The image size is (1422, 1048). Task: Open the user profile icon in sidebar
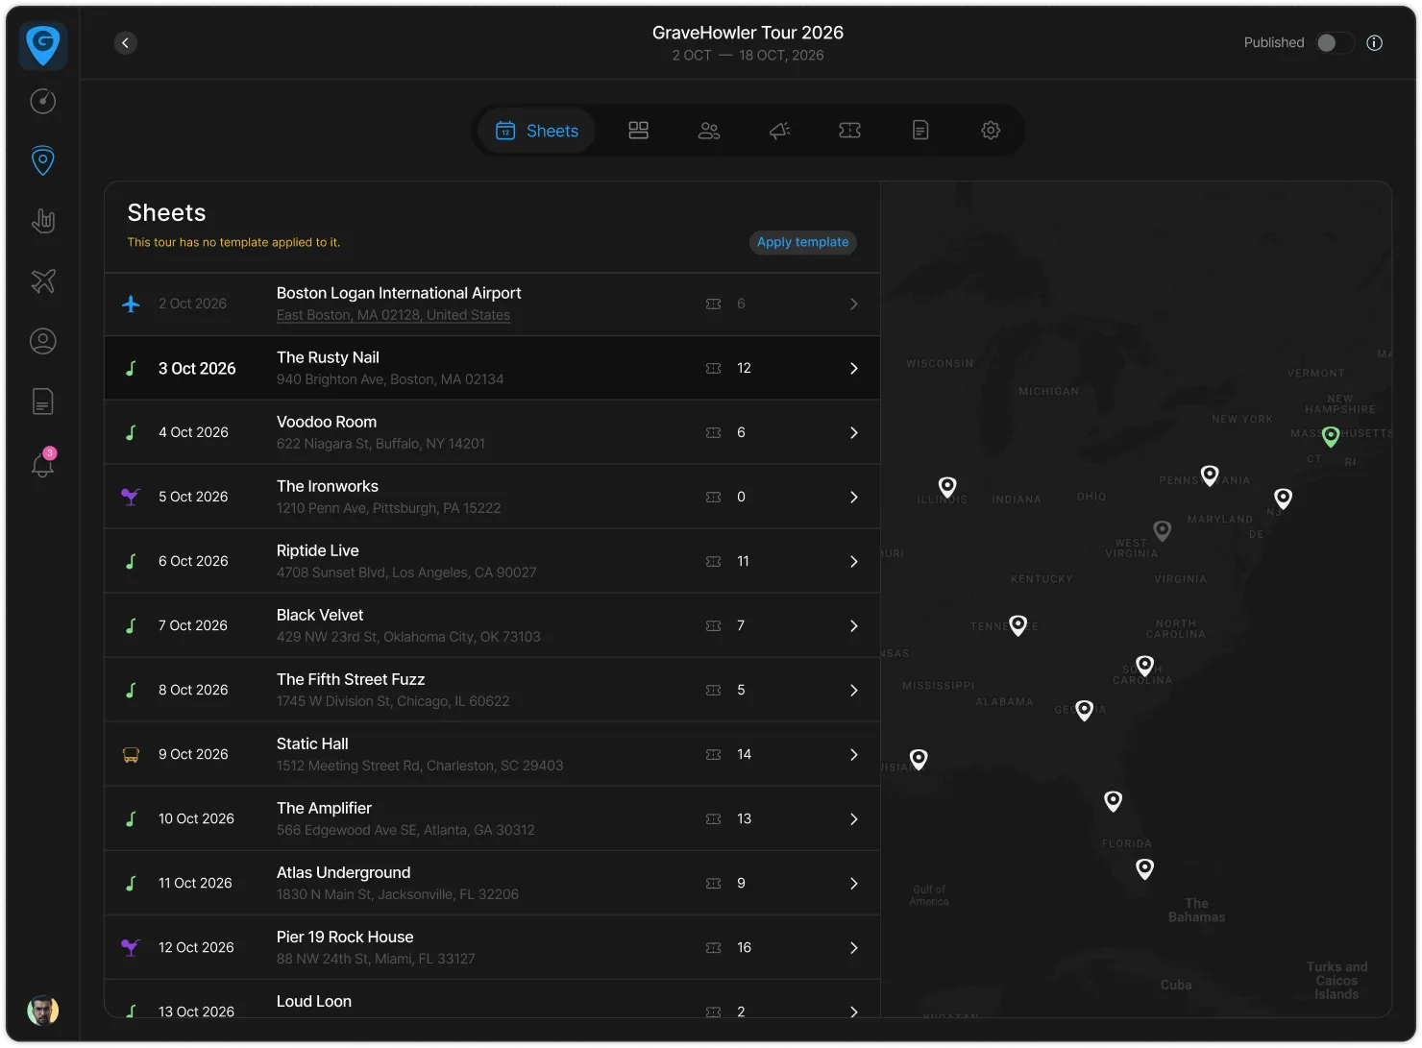[43, 341]
